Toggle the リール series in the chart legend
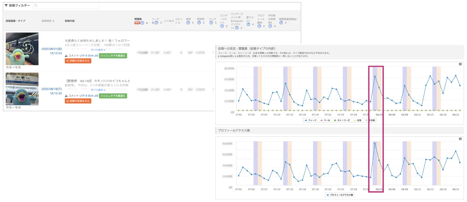467x202 pixels. coord(325,120)
